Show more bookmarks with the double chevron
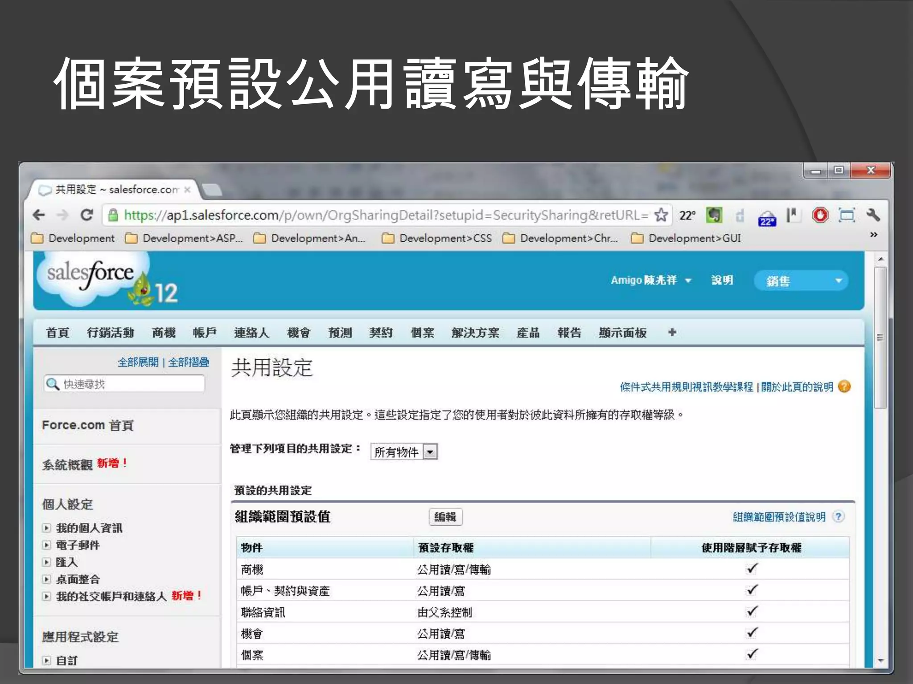The height and width of the screenshot is (684, 913). 874,234
